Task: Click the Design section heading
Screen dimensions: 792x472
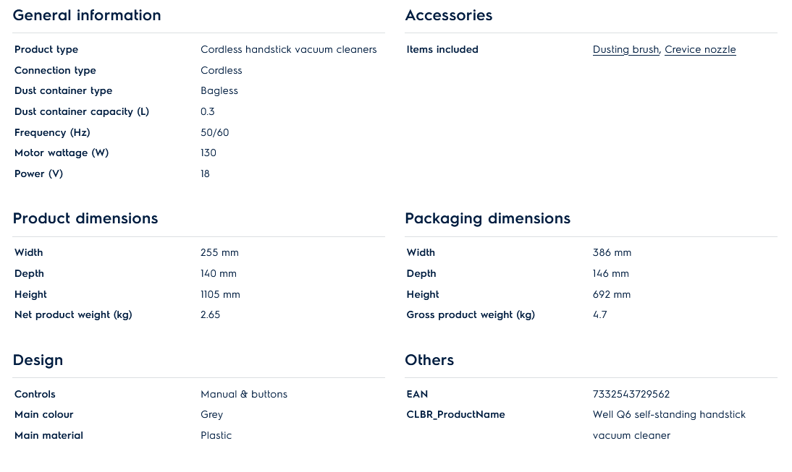Action: (x=38, y=360)
